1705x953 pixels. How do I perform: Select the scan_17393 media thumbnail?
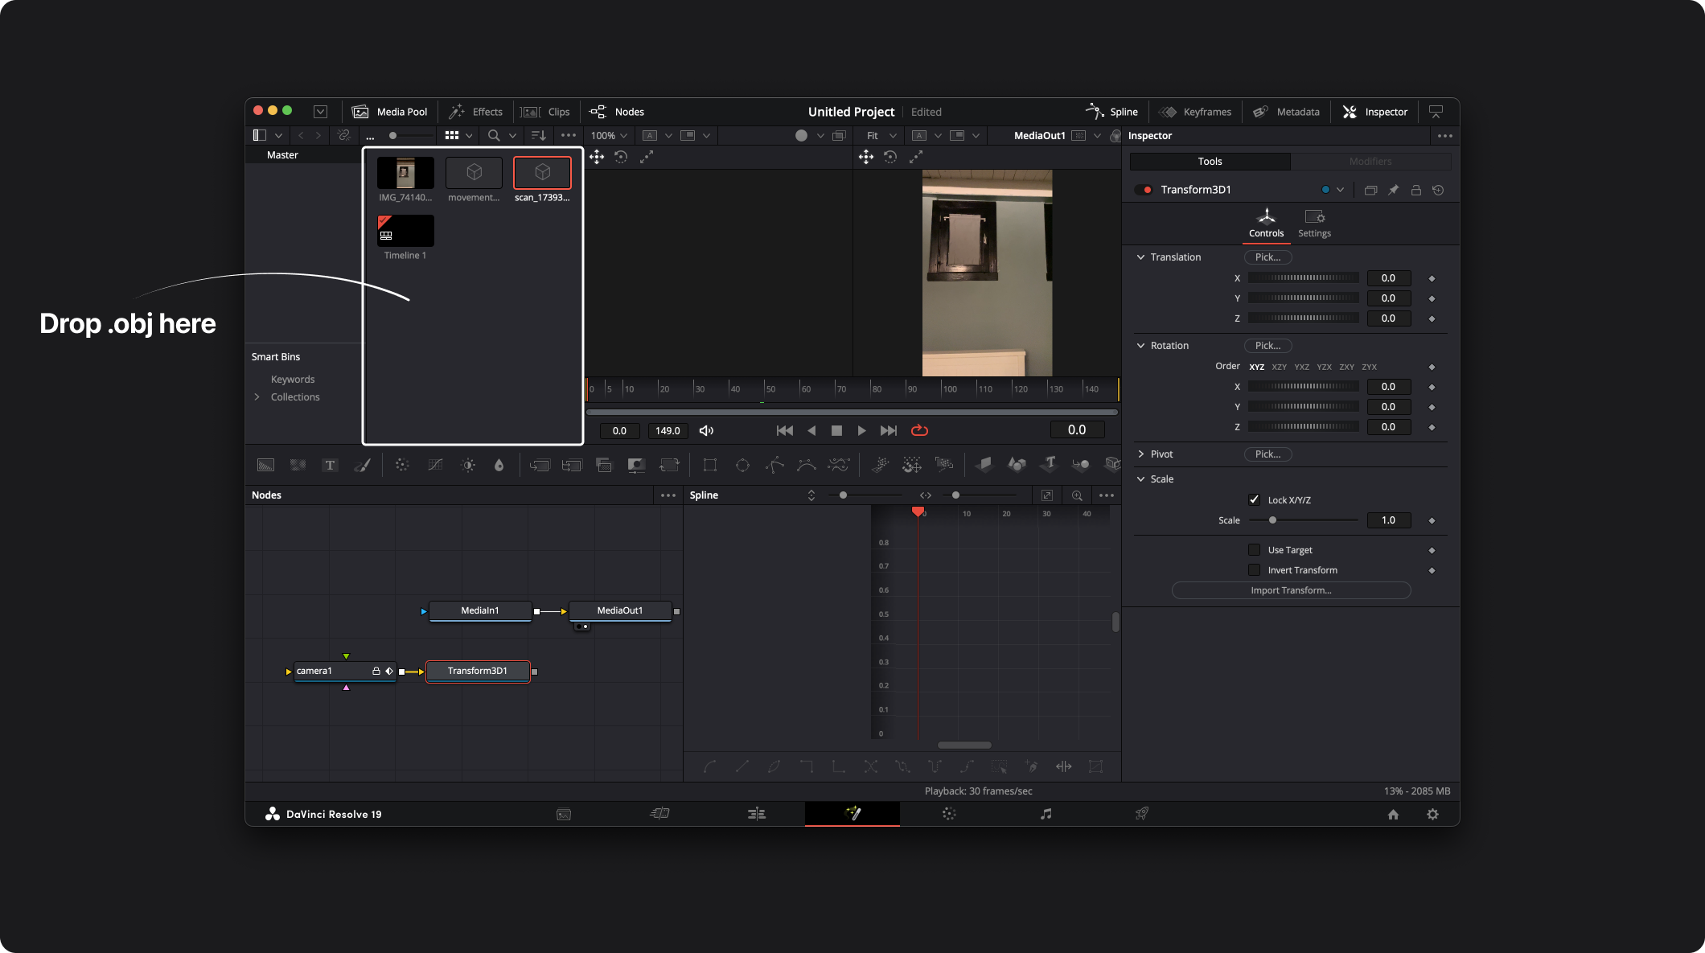click(542, 173)
